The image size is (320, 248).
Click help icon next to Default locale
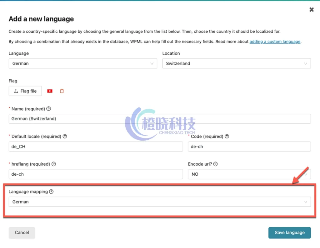pos(65,137)
